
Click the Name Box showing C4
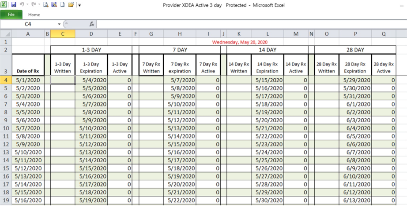(28, 24)
